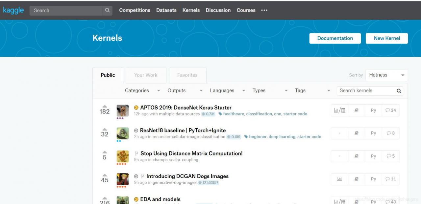The width and height of the screenshot is (421, 204).
Task: Open author avatar of APTOS 2019 kernel
Action: (122, 111)
